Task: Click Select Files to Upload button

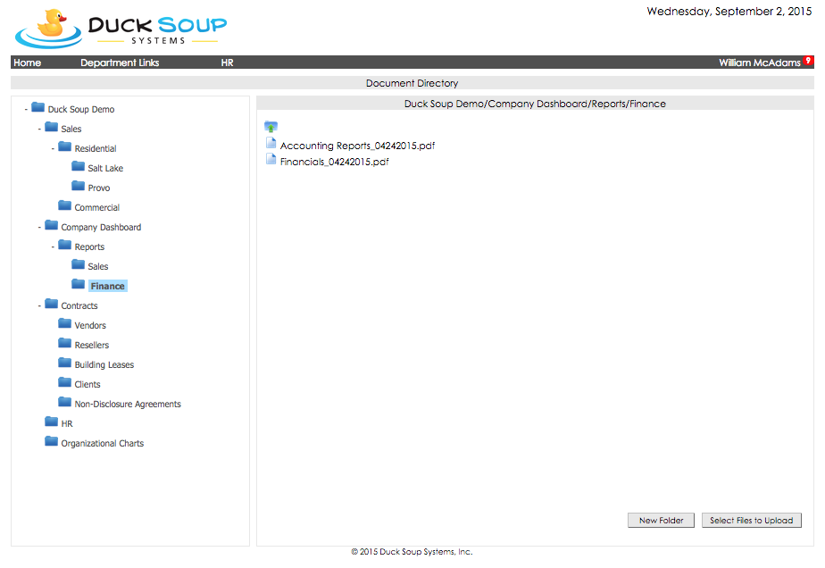Action: point(752,521)
